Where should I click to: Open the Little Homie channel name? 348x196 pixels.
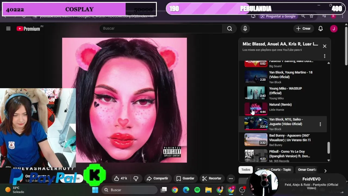pyautogui.click(x=276, y=110)
